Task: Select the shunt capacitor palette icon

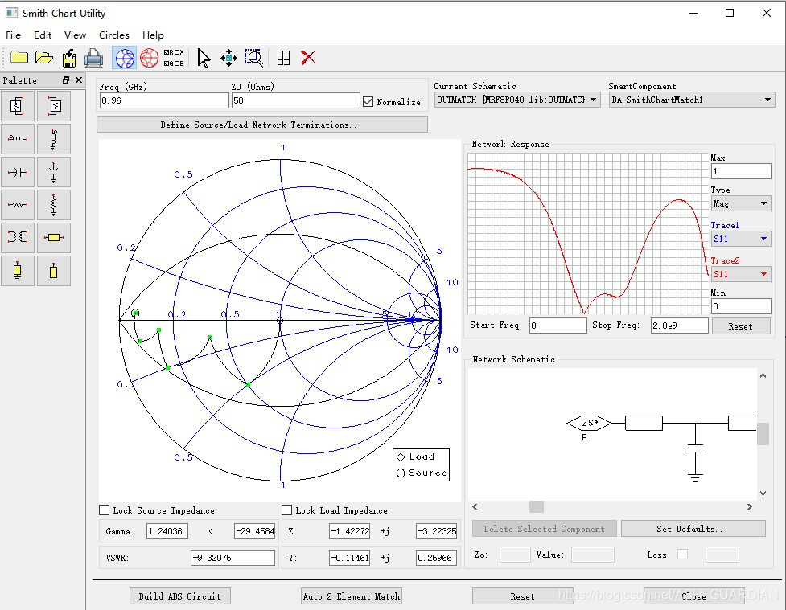Action: click(x=54, y=172)
